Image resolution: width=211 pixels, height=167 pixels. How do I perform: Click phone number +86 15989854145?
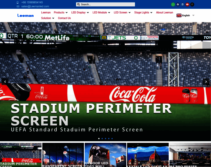point(32,3)
